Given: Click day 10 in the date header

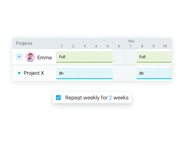Looking at the screenshot, I should (x=165, y=46).
